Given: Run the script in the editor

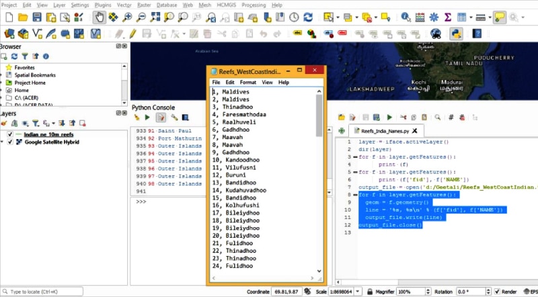Looking at the screenshot, I should 389,117.
